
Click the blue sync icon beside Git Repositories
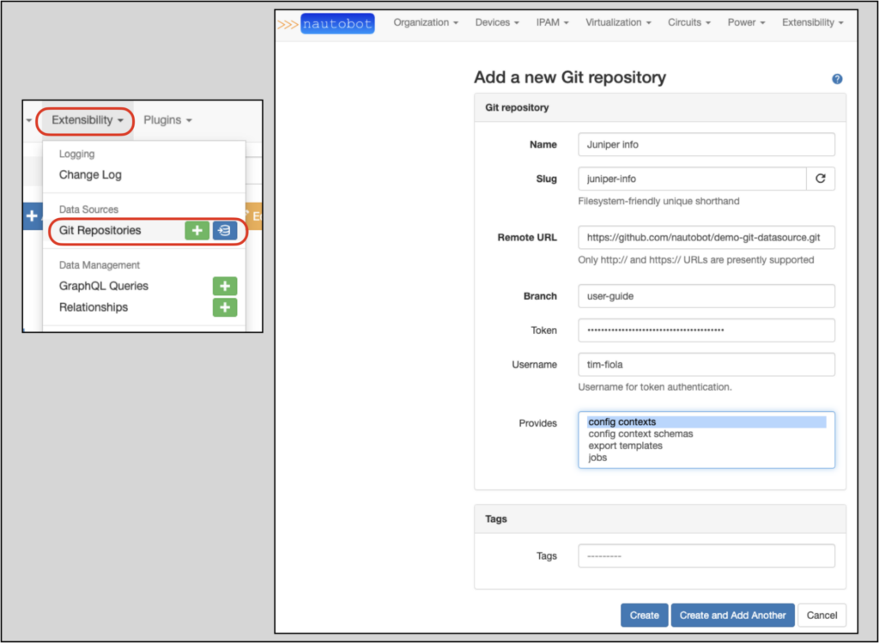[x=224, y=231]
